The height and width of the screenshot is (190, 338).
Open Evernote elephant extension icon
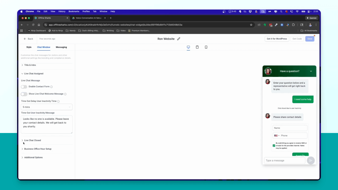(x=265, y=25)
